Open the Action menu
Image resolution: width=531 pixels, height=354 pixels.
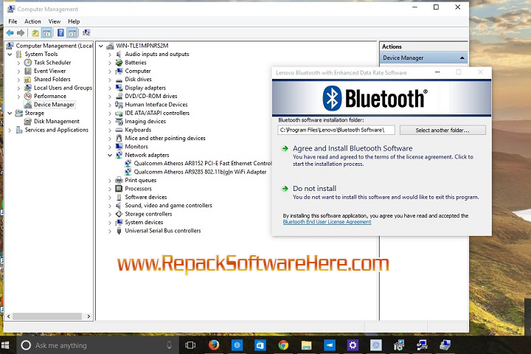click(x=32, y=21)
